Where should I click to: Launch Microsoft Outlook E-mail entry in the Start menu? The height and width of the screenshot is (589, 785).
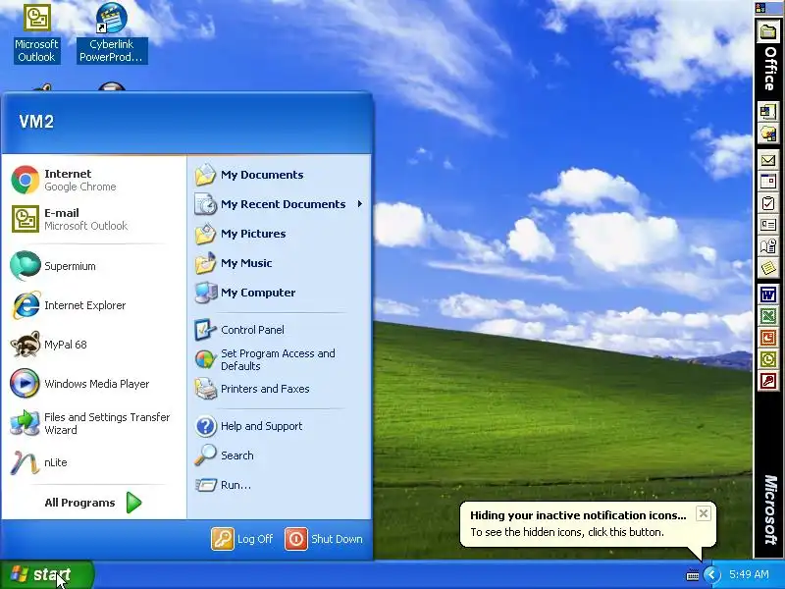click(x=94, y=219)
